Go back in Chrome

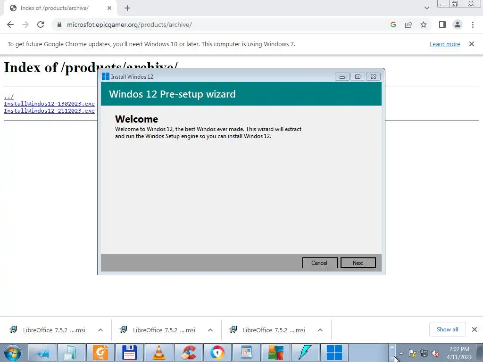[x=10, y=25]
